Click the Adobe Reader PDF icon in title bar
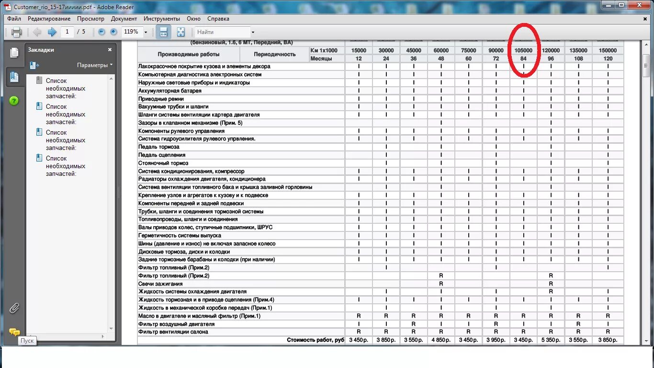 (x=8, y=7)
